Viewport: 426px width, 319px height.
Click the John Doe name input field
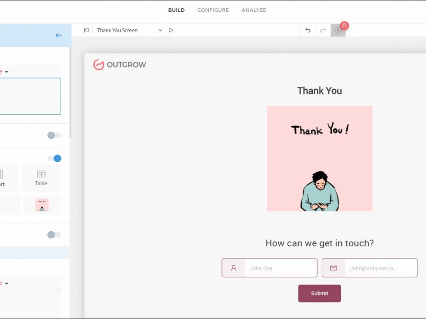[280, 268]
